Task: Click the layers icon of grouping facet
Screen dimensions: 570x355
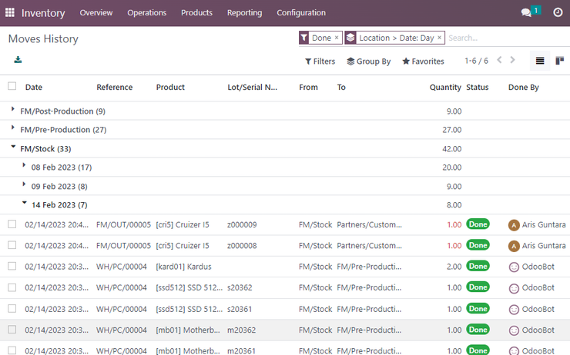Action: (x=350, y=38)
